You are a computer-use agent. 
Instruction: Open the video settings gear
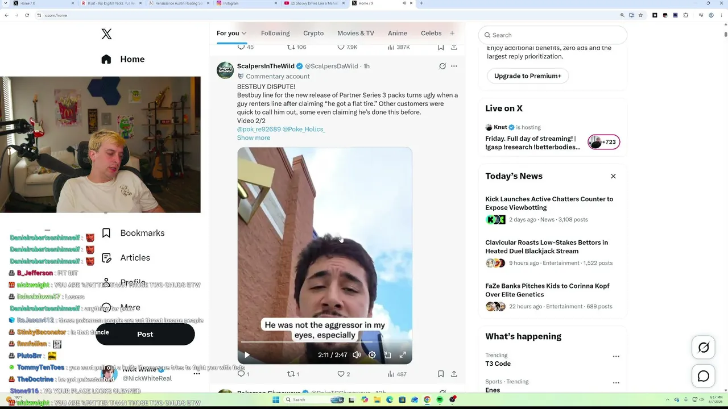(372, 355)
